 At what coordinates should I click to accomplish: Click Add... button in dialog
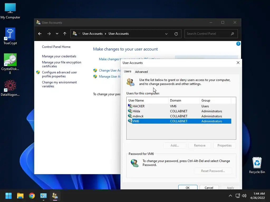tap(175, 145)
